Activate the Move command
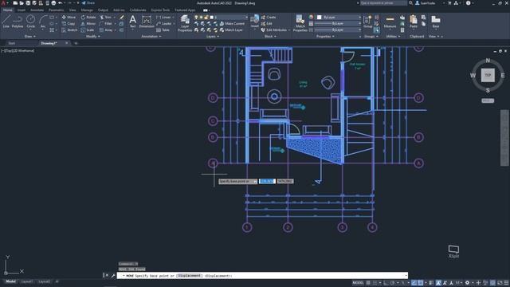The image size is (510, 287). coord(69,18)
